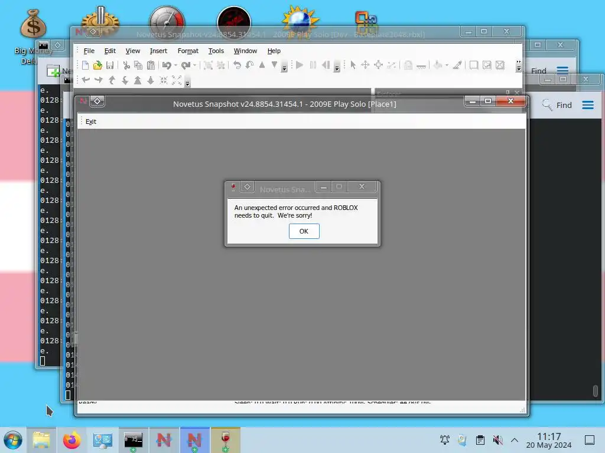Screen dimensions: 605x453
Task: Click the camera tilt up arrow icon
Action: pyautogui.click(x=112, y=80)
